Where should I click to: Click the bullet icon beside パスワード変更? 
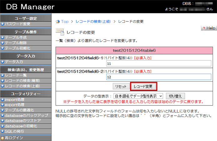(x=3, y=24)
